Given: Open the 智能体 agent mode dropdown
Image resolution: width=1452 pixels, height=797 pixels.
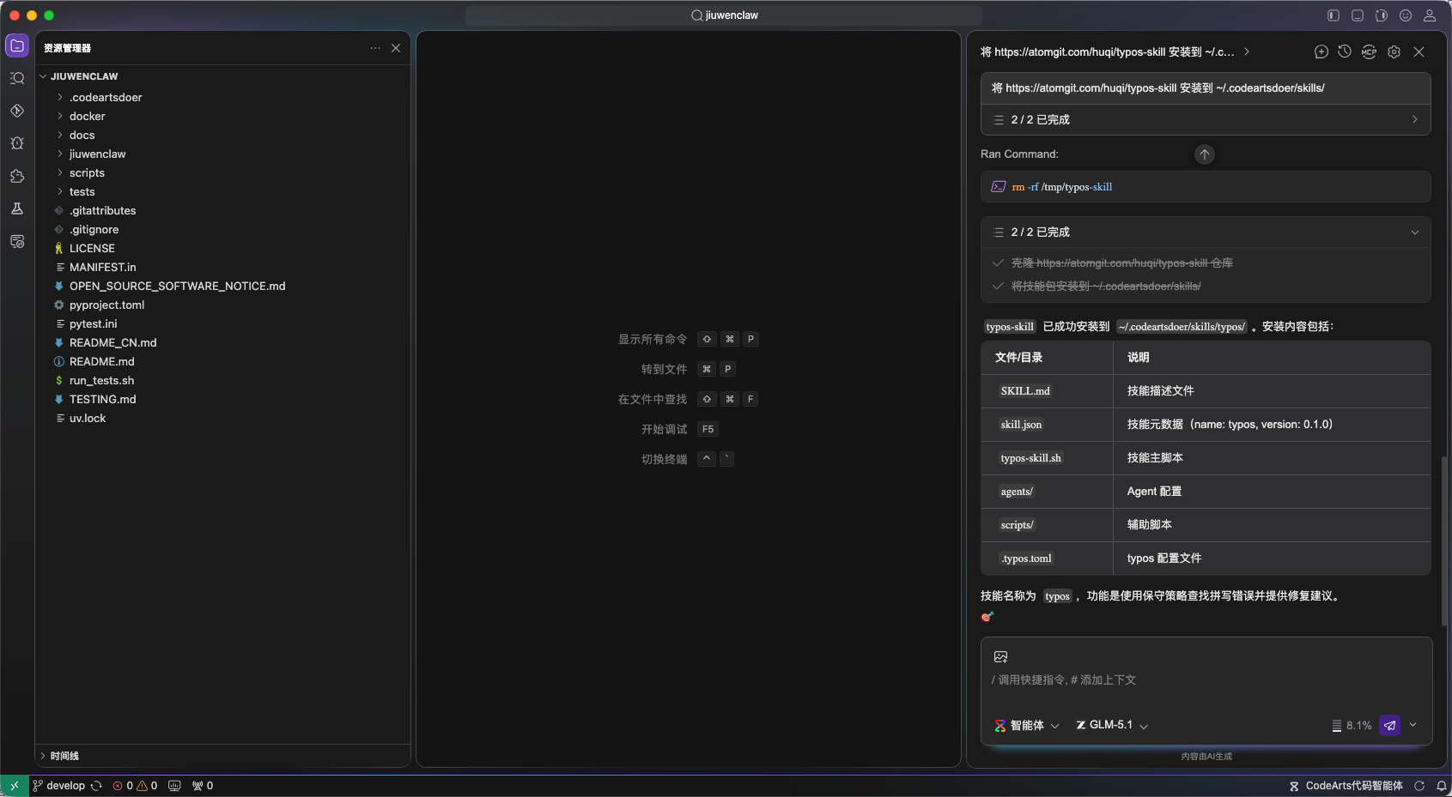Looking at the screenshot, I should (x=1027, y=726).
